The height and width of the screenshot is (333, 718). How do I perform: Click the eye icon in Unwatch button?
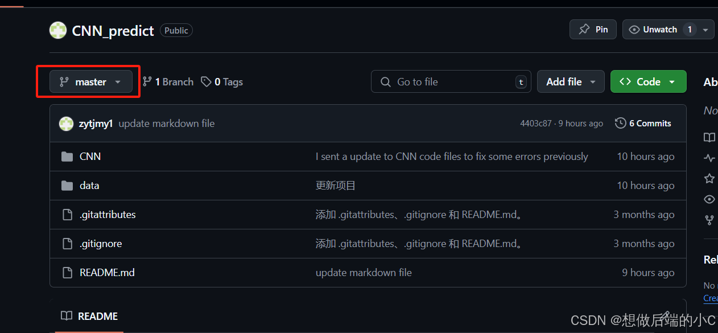click(634, 30)
